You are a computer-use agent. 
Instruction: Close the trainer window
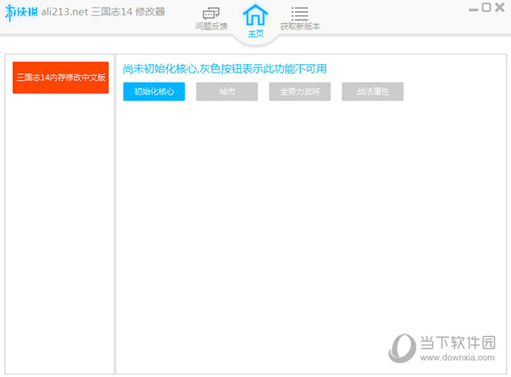(x=500, y=7)
